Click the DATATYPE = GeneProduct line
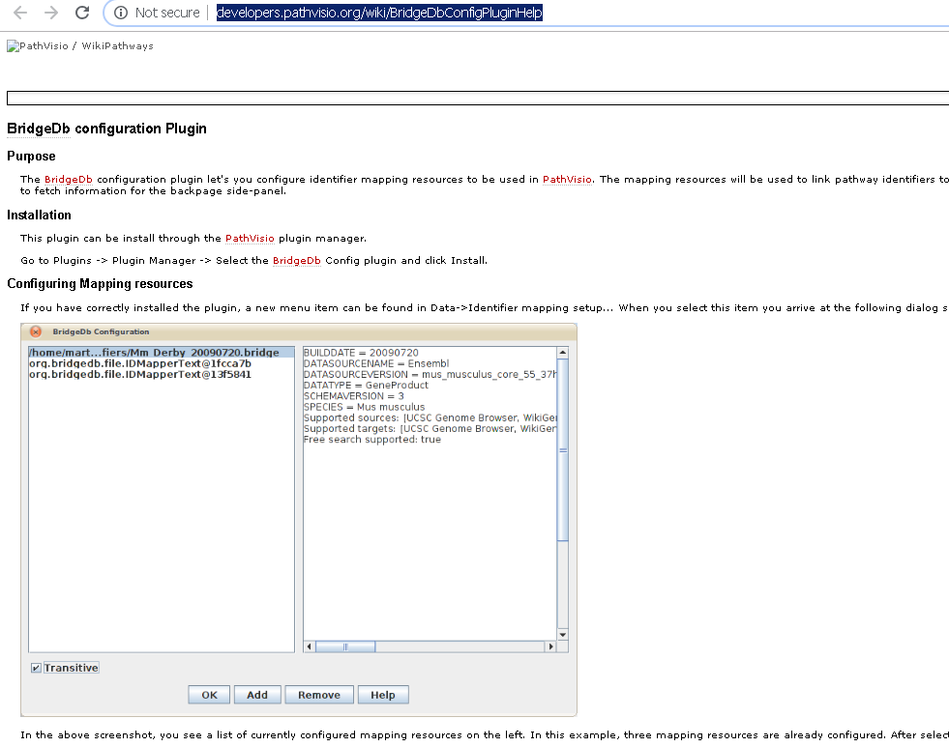Image resolution: width=949 pixels, height=747 pixels. 366,385
